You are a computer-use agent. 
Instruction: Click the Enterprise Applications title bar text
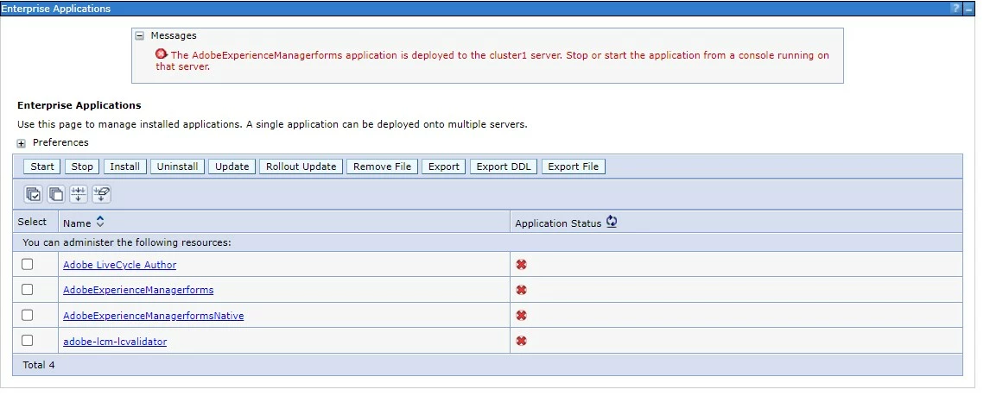(55, 9)
